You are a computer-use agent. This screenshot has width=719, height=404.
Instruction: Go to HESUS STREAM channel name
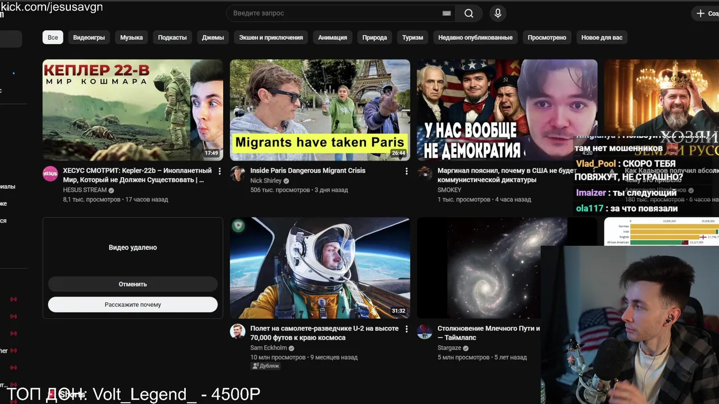(x=85, y=190)
